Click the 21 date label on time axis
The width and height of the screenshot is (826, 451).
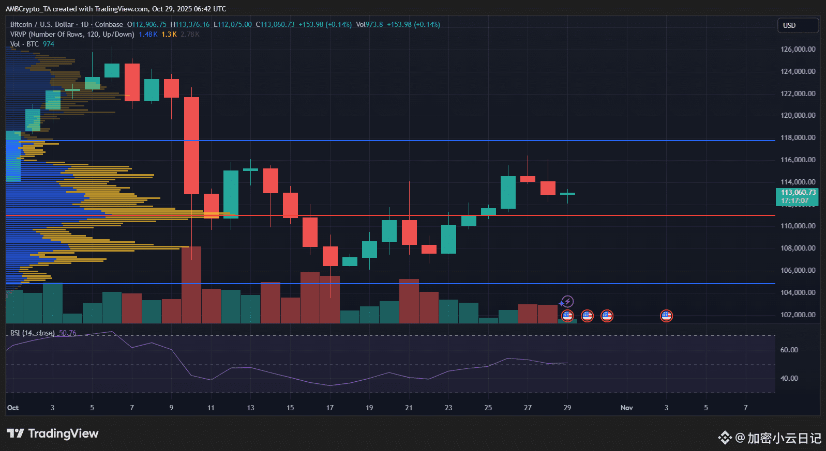(409, 408)
